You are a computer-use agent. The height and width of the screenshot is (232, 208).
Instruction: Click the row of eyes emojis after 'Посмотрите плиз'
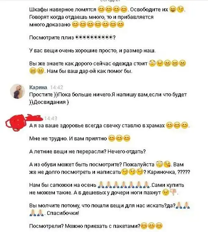[x=94, y=37]
